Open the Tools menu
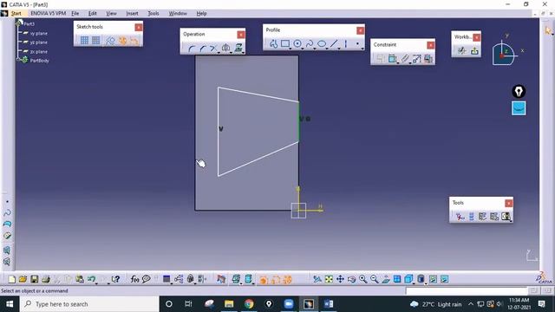Screen dimensions: 555x312 [153, 14]
